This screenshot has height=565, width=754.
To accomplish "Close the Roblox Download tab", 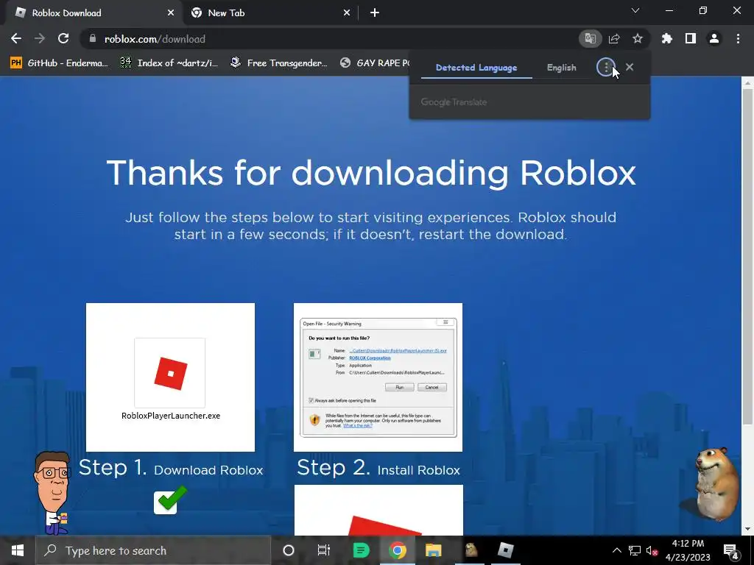I will [171, 13].
